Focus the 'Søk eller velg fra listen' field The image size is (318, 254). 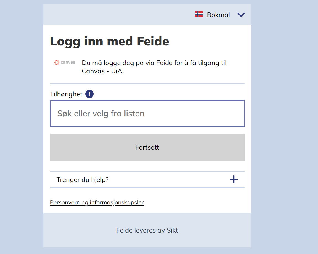147,114
